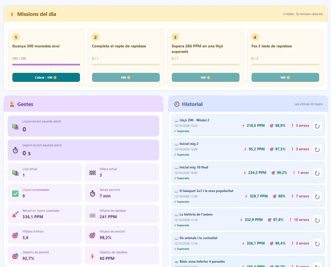Click the 336,1 PPM record value in Gestes
This screenshot has height=267, width=331.
pos(33,217)
